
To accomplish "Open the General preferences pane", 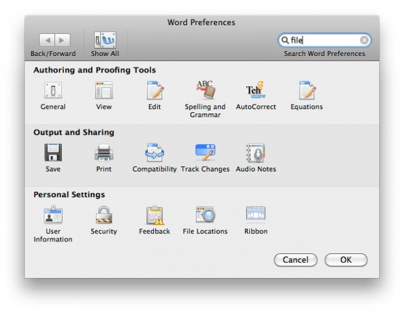I will click(53, 91).
